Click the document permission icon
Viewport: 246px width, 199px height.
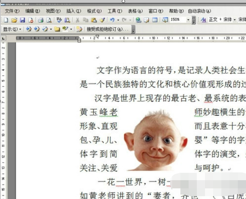coord(31,20)
